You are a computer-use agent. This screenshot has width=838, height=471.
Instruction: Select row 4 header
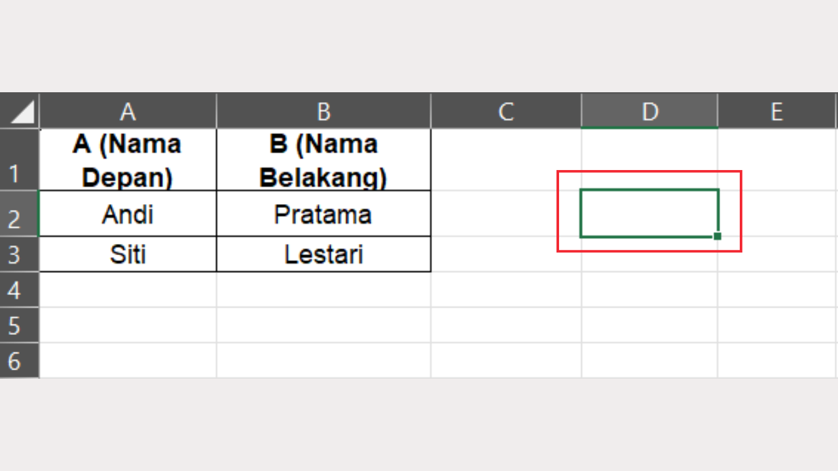20,290
